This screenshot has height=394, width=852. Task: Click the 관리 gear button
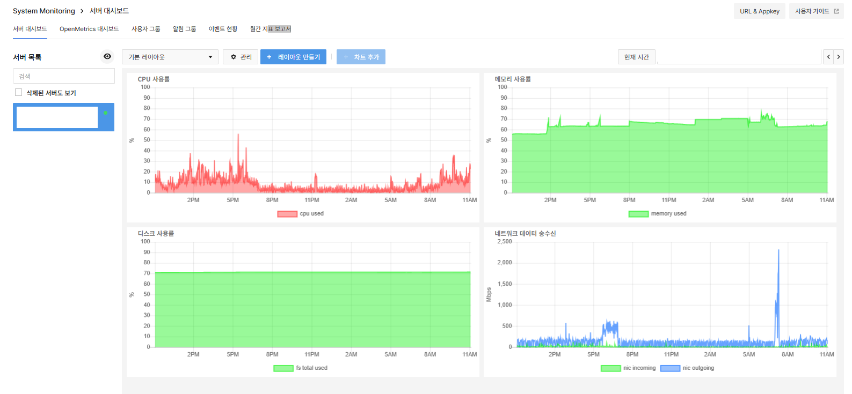(241, 57)
